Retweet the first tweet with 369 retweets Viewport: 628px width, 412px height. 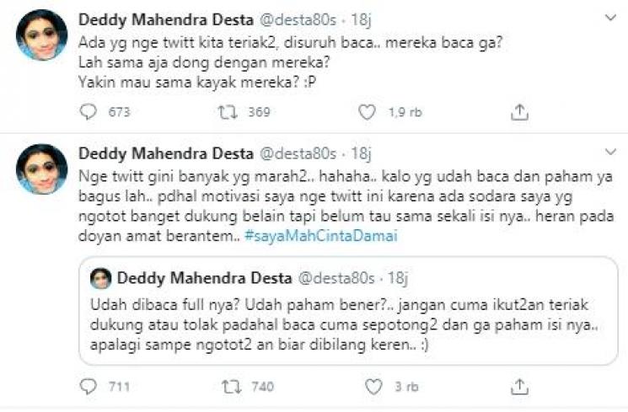point(227,112)
